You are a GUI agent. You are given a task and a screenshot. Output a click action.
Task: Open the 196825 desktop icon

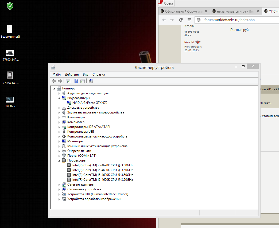(10, 100)
